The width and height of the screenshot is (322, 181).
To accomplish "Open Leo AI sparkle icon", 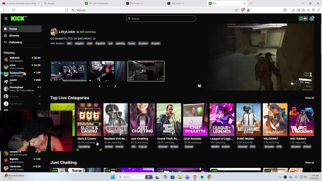I will pos(308,10).
